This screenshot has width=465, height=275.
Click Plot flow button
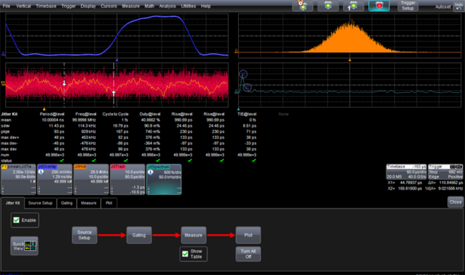pos(248,235)
